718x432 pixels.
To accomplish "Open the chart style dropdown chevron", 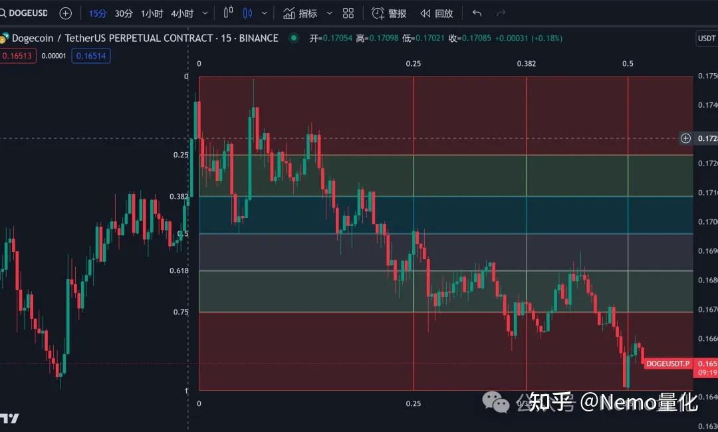I will tap(264, 13).
